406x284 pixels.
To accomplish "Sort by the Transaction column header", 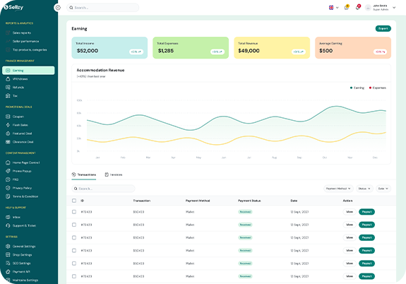I will 142,201.
